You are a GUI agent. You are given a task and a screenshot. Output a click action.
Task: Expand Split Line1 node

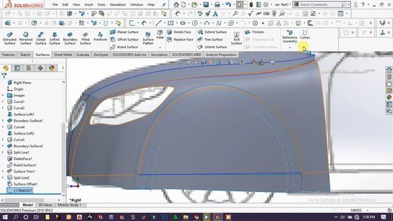pos(3,152)
